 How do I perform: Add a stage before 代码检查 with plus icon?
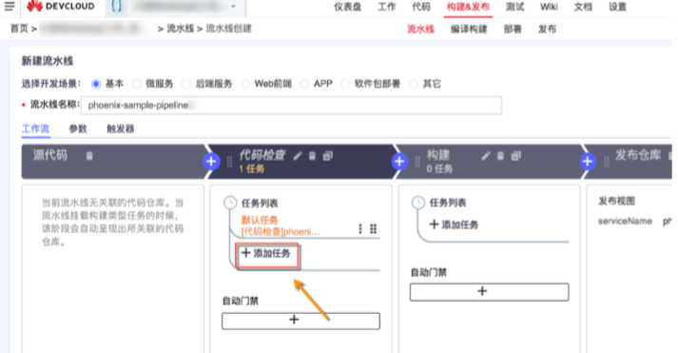pos(211,162)
